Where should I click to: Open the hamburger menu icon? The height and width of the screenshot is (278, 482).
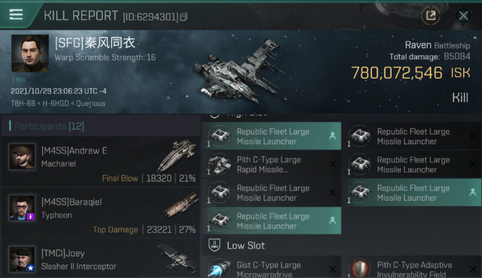(x=16, y=14)
